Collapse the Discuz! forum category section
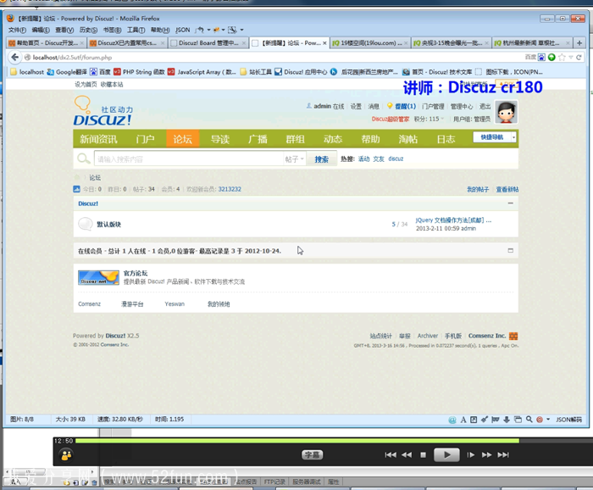This screenshot has height=490, width=593. tap(511, 203)
